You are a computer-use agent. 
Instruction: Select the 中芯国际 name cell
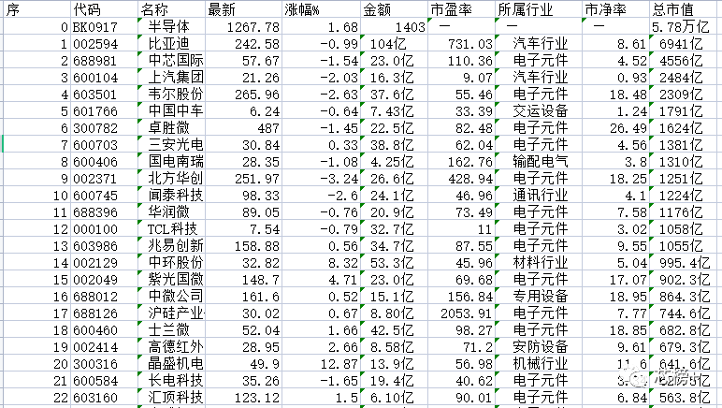[171, 60]
